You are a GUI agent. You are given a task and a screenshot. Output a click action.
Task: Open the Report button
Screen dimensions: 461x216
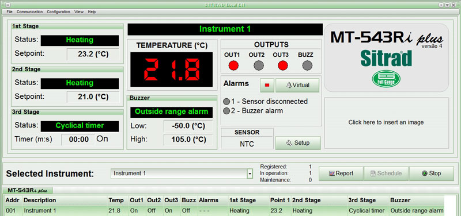click(x=341, y=173)
